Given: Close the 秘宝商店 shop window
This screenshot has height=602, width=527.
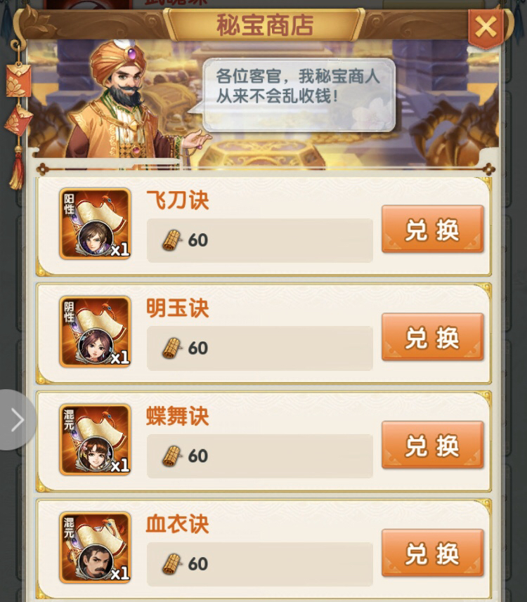Looking at the screenshot, I should click(x=486, y=28).
